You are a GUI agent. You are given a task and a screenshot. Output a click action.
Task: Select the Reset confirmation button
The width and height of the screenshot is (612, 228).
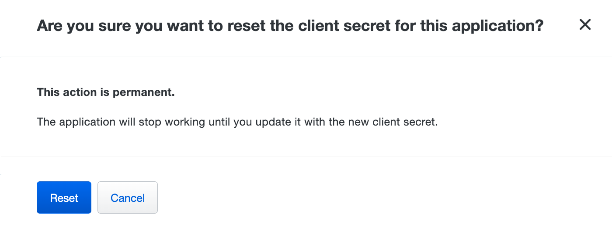coord(64,197)
